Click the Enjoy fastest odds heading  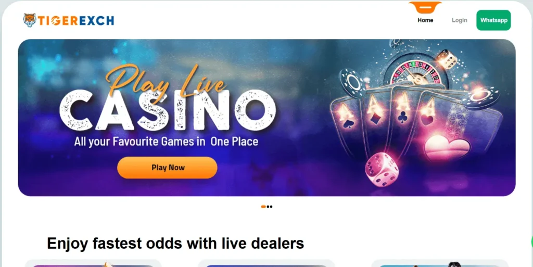175,243
